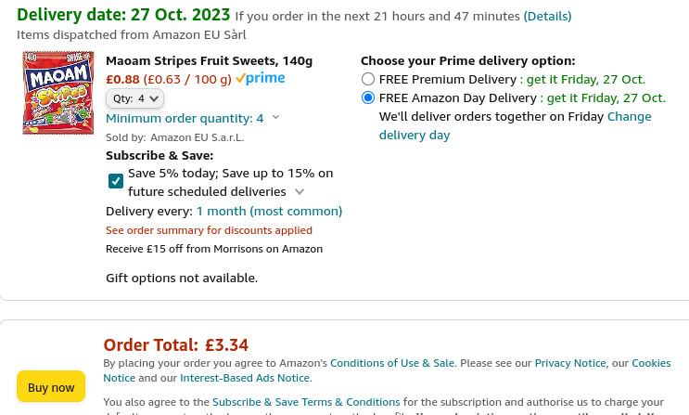
Task: Select FREE Amazon Day Delivery radio option
Action: (368, 97)
